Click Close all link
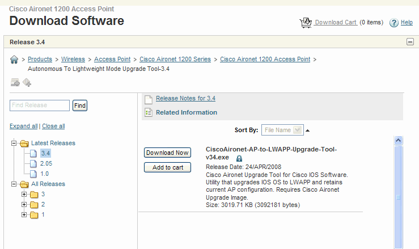Image resolution: width=419 pixels, height=249 pixels. [53, 126]
